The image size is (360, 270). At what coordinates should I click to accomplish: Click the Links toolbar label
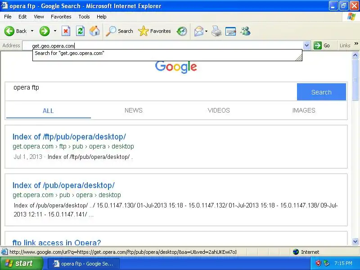[x=345, y=45]
